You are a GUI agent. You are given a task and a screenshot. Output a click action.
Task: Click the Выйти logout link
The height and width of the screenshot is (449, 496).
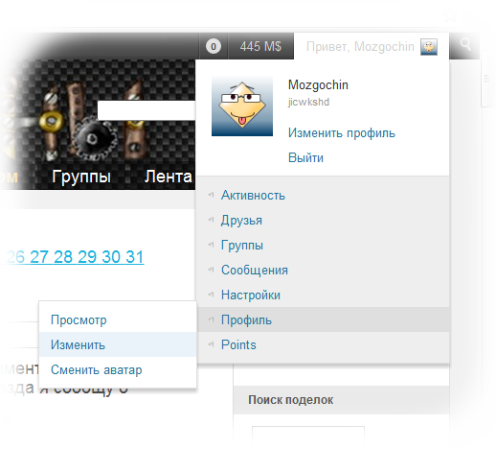coord(305,157)
